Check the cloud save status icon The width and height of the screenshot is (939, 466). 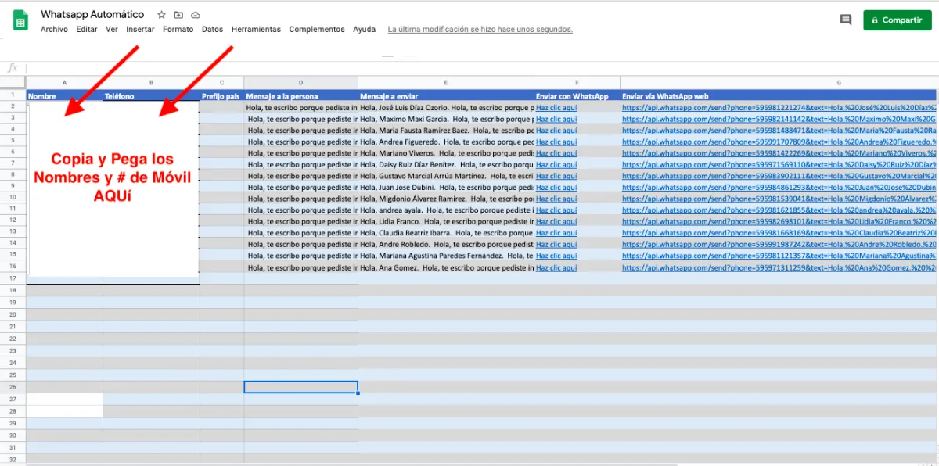[196, 15]
